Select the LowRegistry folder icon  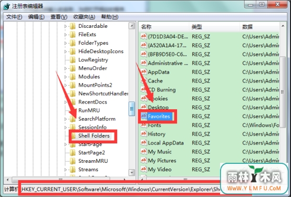[x=72, y=60]
